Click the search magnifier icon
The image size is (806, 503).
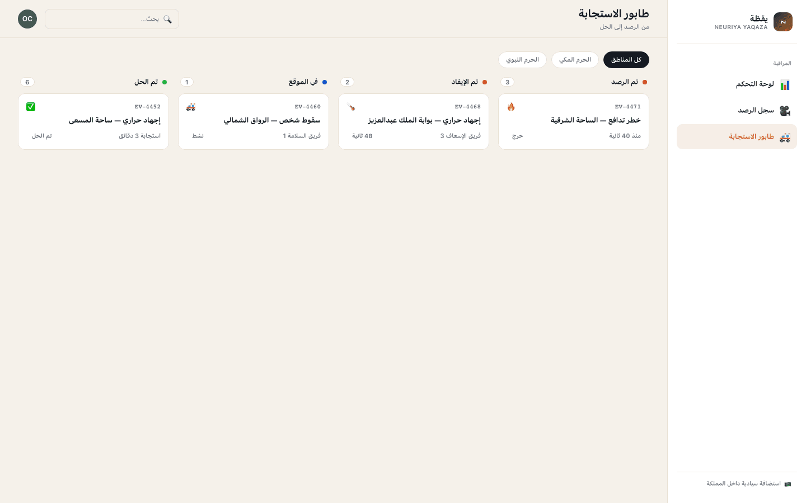click(167, 19)
